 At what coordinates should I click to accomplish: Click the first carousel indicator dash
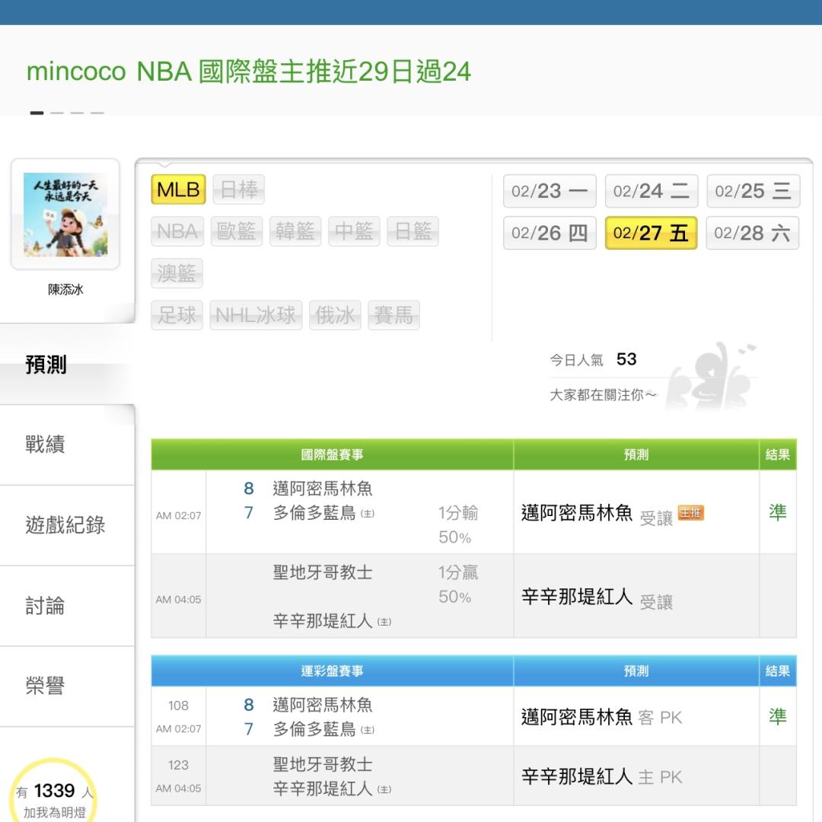pyautogui.click(x=37, y=113)
